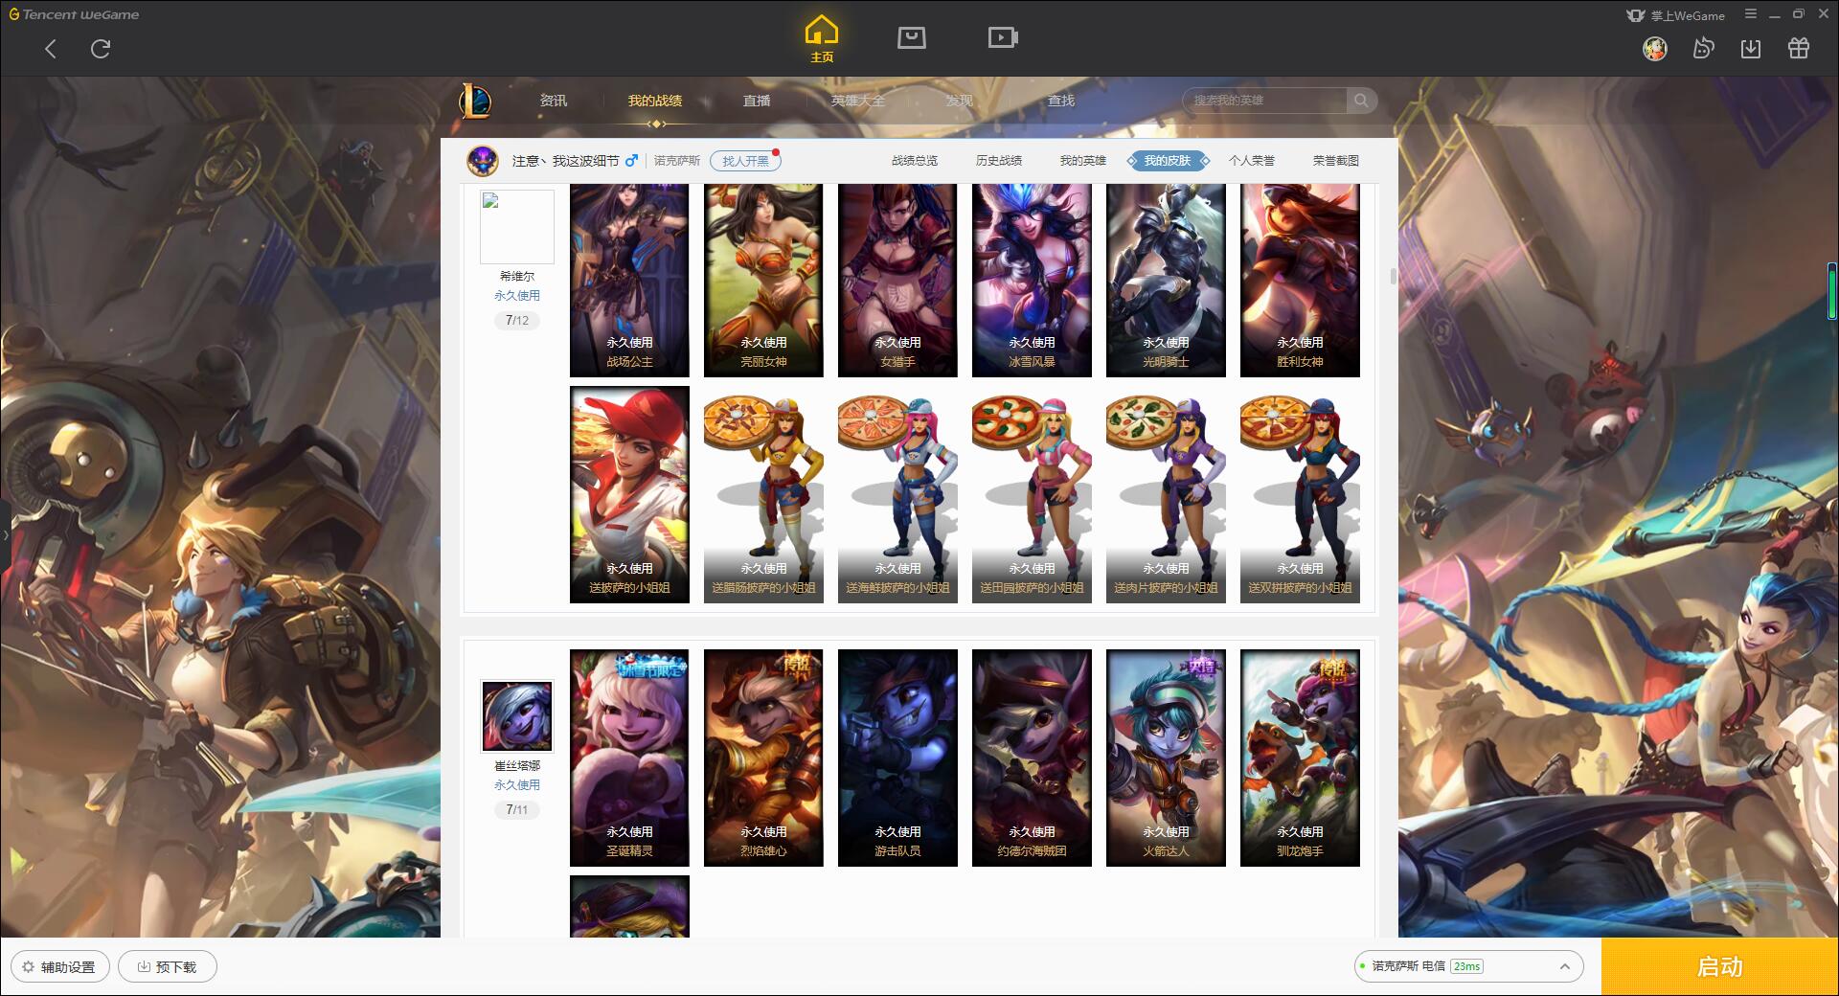Open the friends chat icon
The width and height of the screenshot is (1839, 996).
click(x=1703, y=48)
